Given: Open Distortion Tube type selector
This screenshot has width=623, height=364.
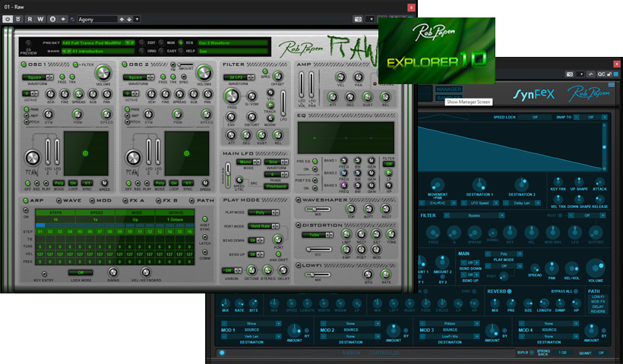Looking at the screenshot, I should coord(318,235).
